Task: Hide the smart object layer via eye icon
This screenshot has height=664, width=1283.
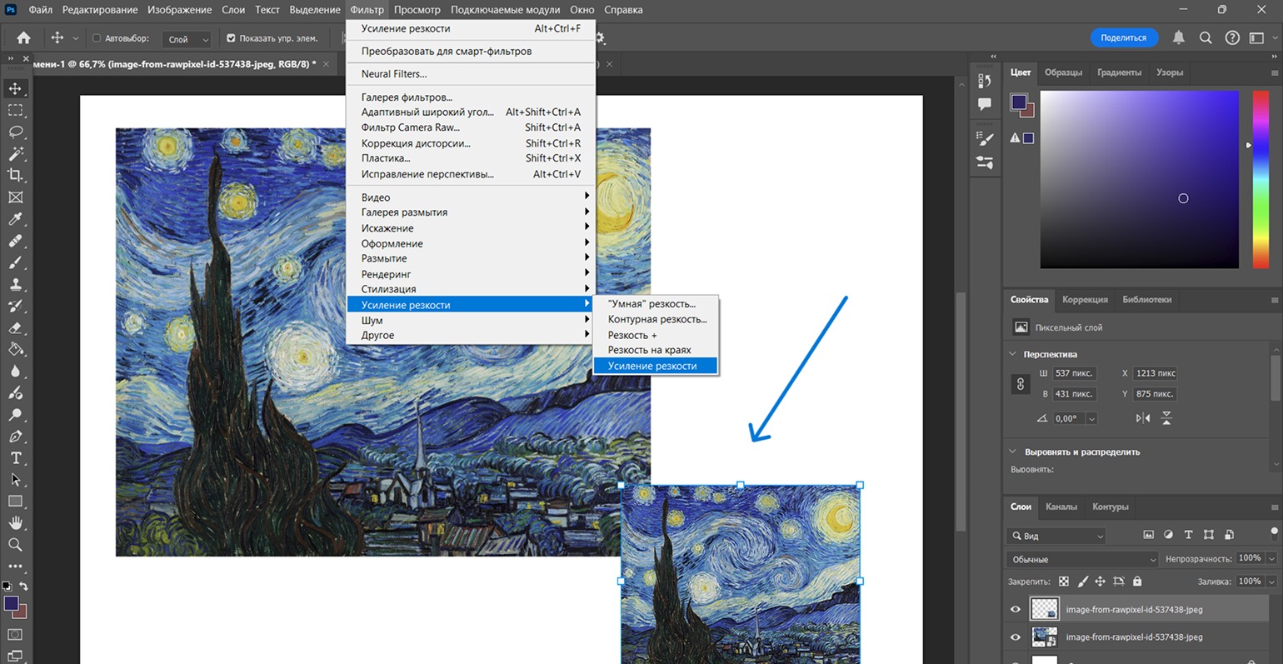Action: click(x=1016, y=637)
